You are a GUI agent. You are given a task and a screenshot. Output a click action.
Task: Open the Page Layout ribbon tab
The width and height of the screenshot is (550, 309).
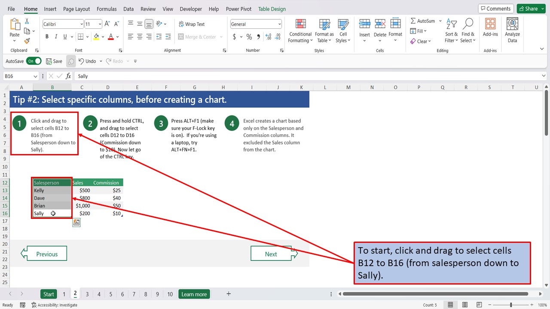(x=76, y=9)
